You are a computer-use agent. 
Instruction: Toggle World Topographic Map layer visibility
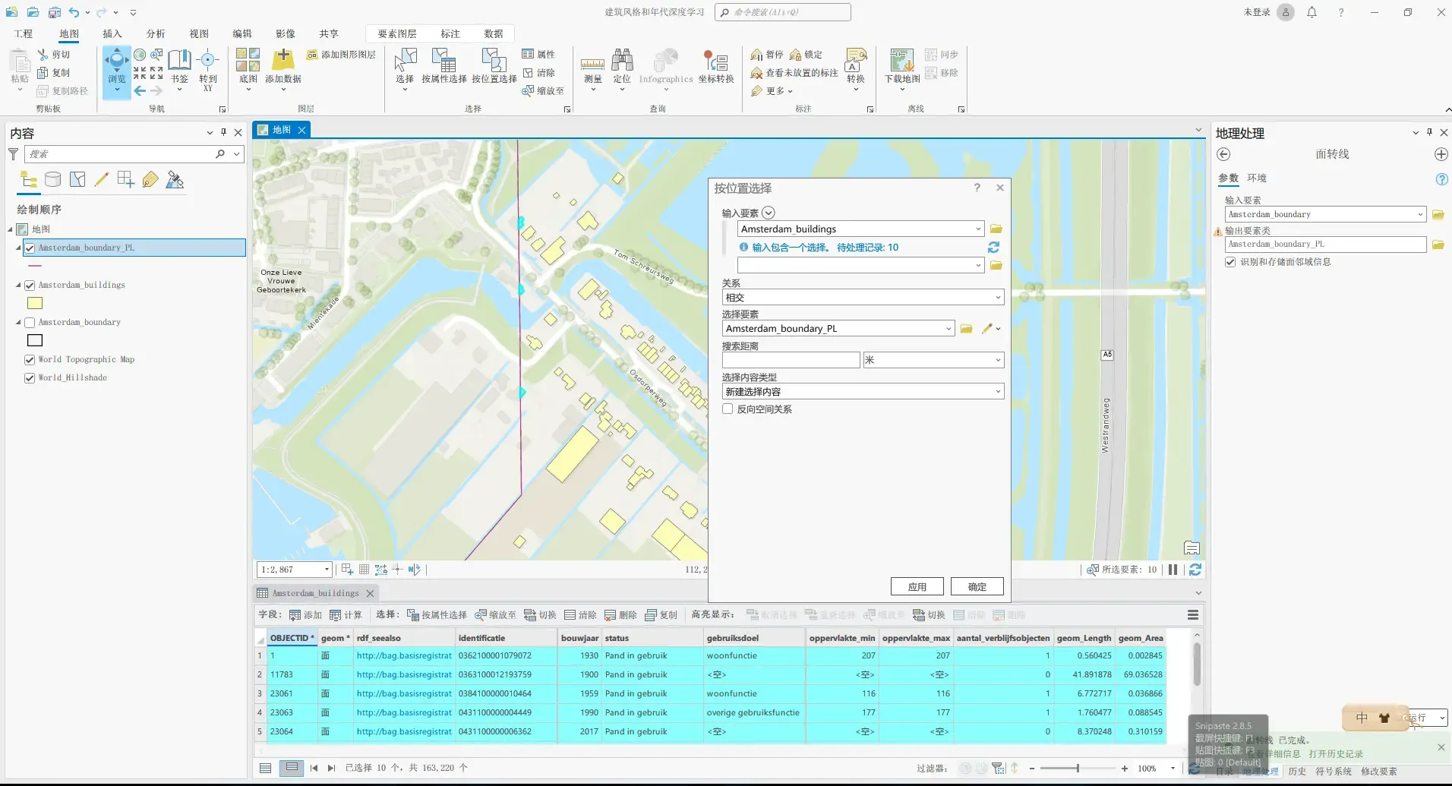pos(30,360)
